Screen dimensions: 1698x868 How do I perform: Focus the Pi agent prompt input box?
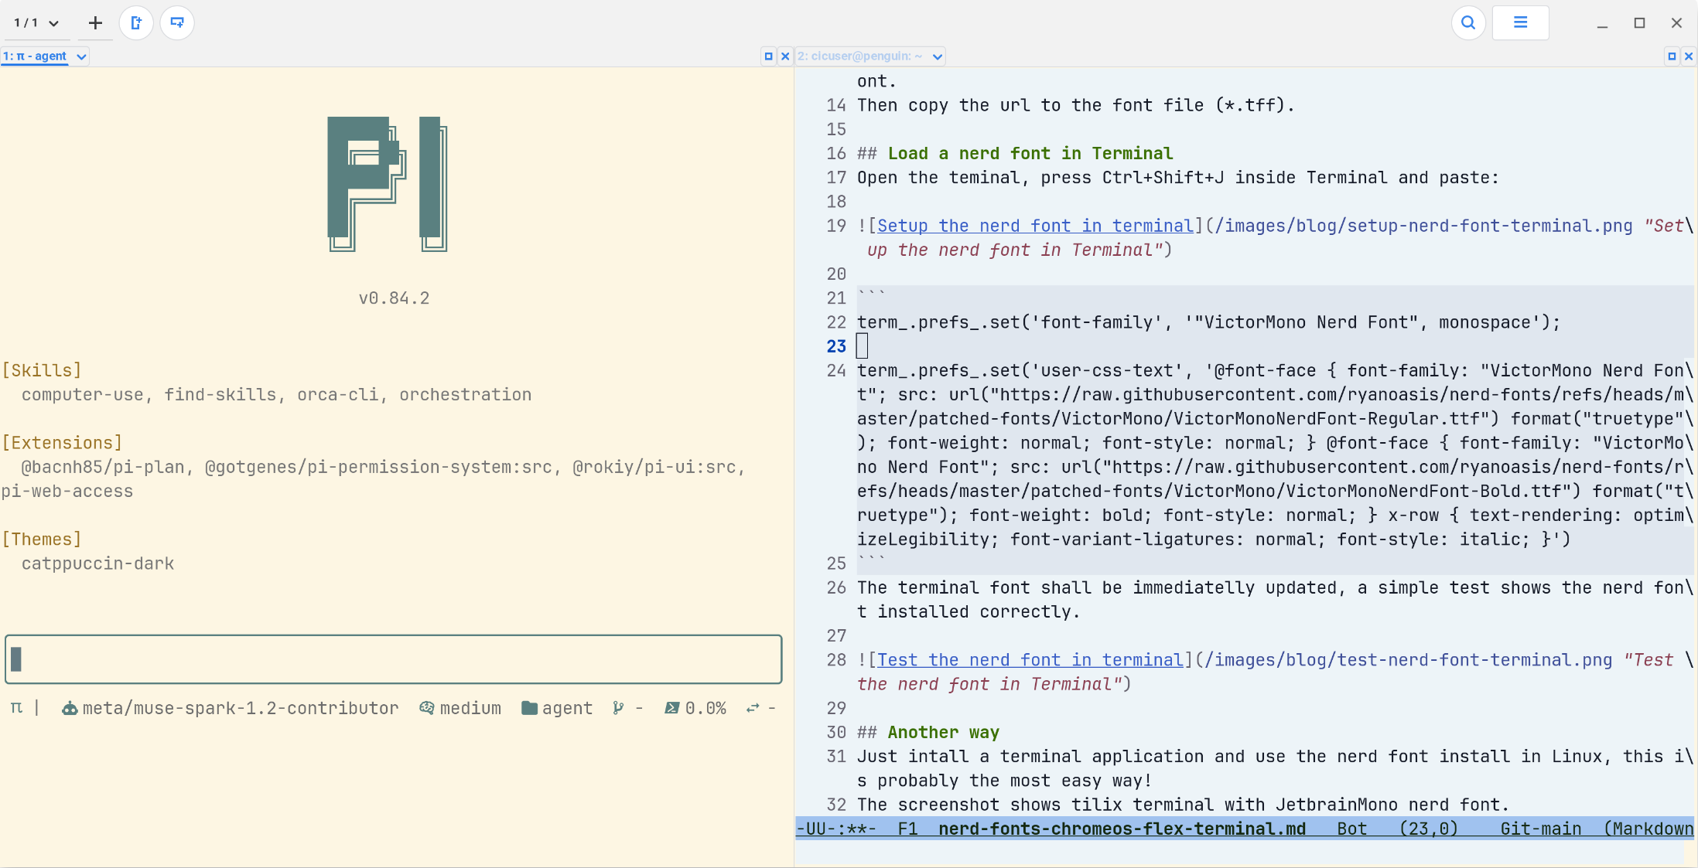[x=394, y=659]
